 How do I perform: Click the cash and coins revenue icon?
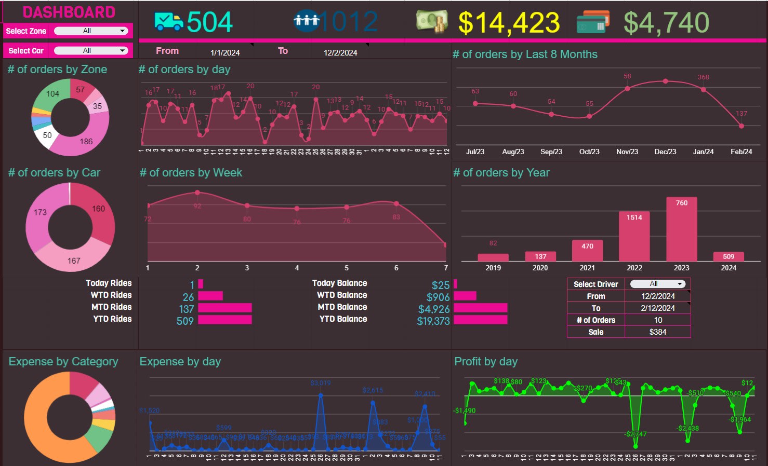click(432, 21)
